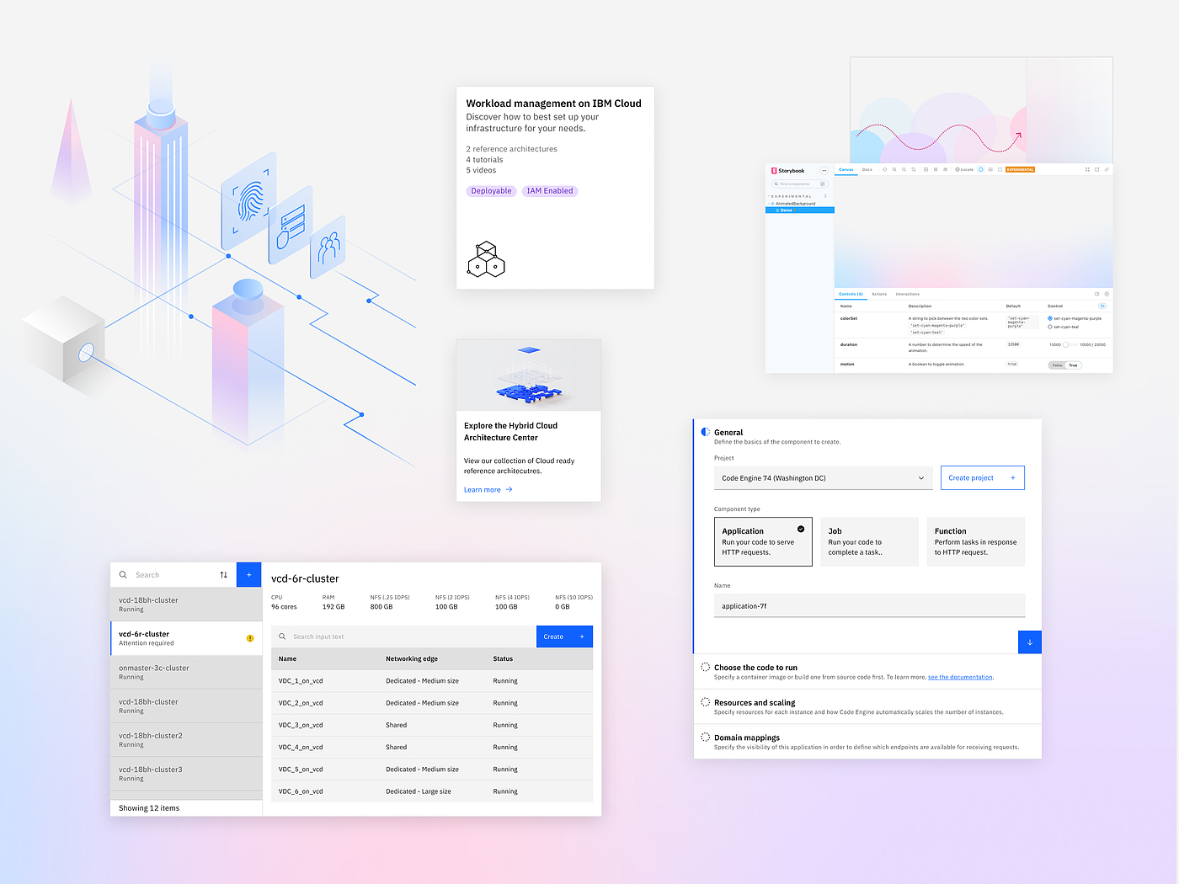Change the Storybook addons panel orientation
The image size is (1179, 884).
coord(1096,294)
